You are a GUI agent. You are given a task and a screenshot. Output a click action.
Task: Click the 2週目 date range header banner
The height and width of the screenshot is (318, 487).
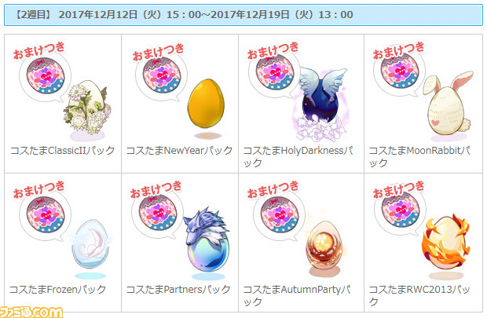tap(243, 15)
